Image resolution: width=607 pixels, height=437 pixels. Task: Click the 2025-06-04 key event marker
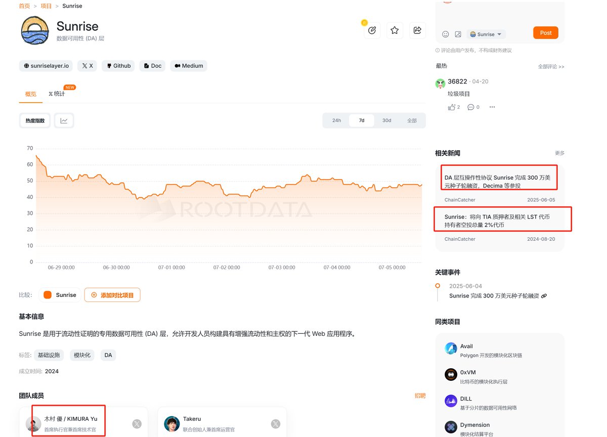click(438, 286)
